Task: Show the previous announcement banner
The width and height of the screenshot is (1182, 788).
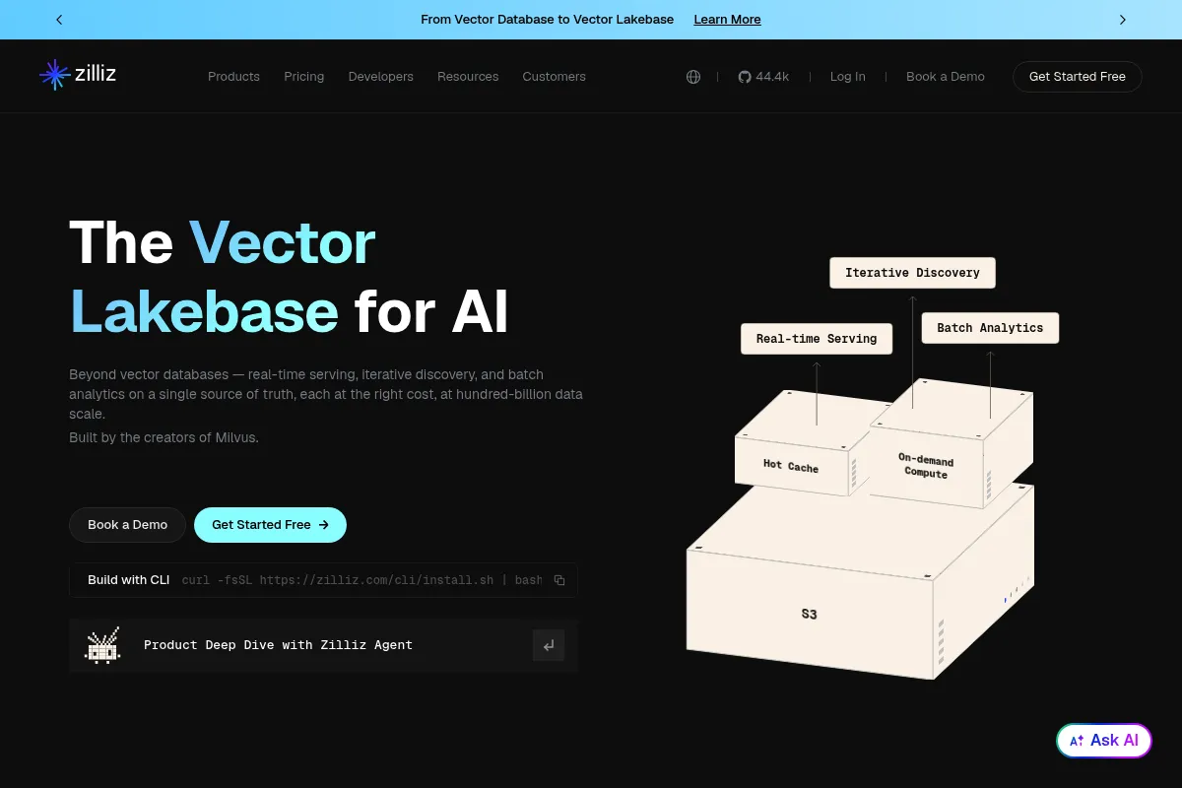Action: (59, 20)
